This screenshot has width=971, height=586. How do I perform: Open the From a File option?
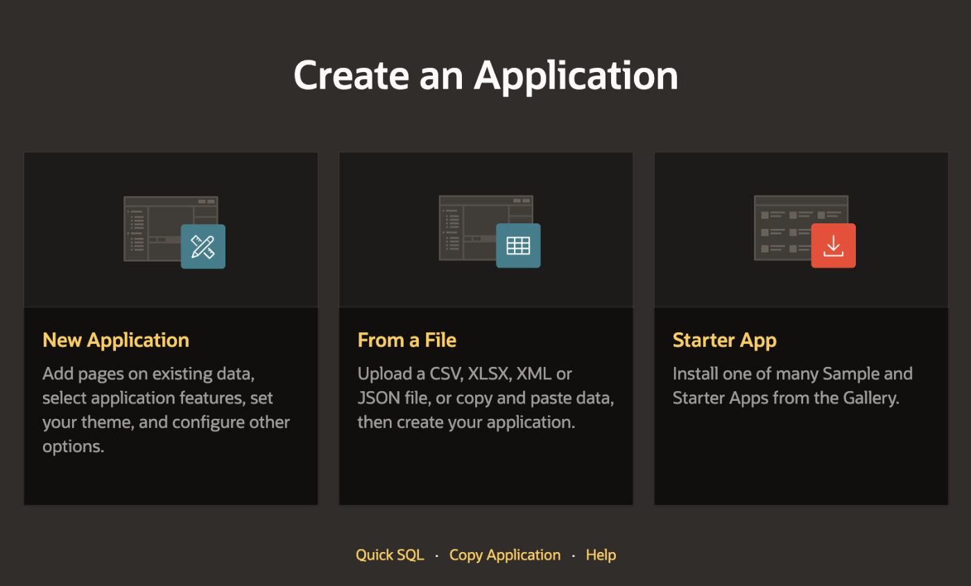click(x=406, y=340)
